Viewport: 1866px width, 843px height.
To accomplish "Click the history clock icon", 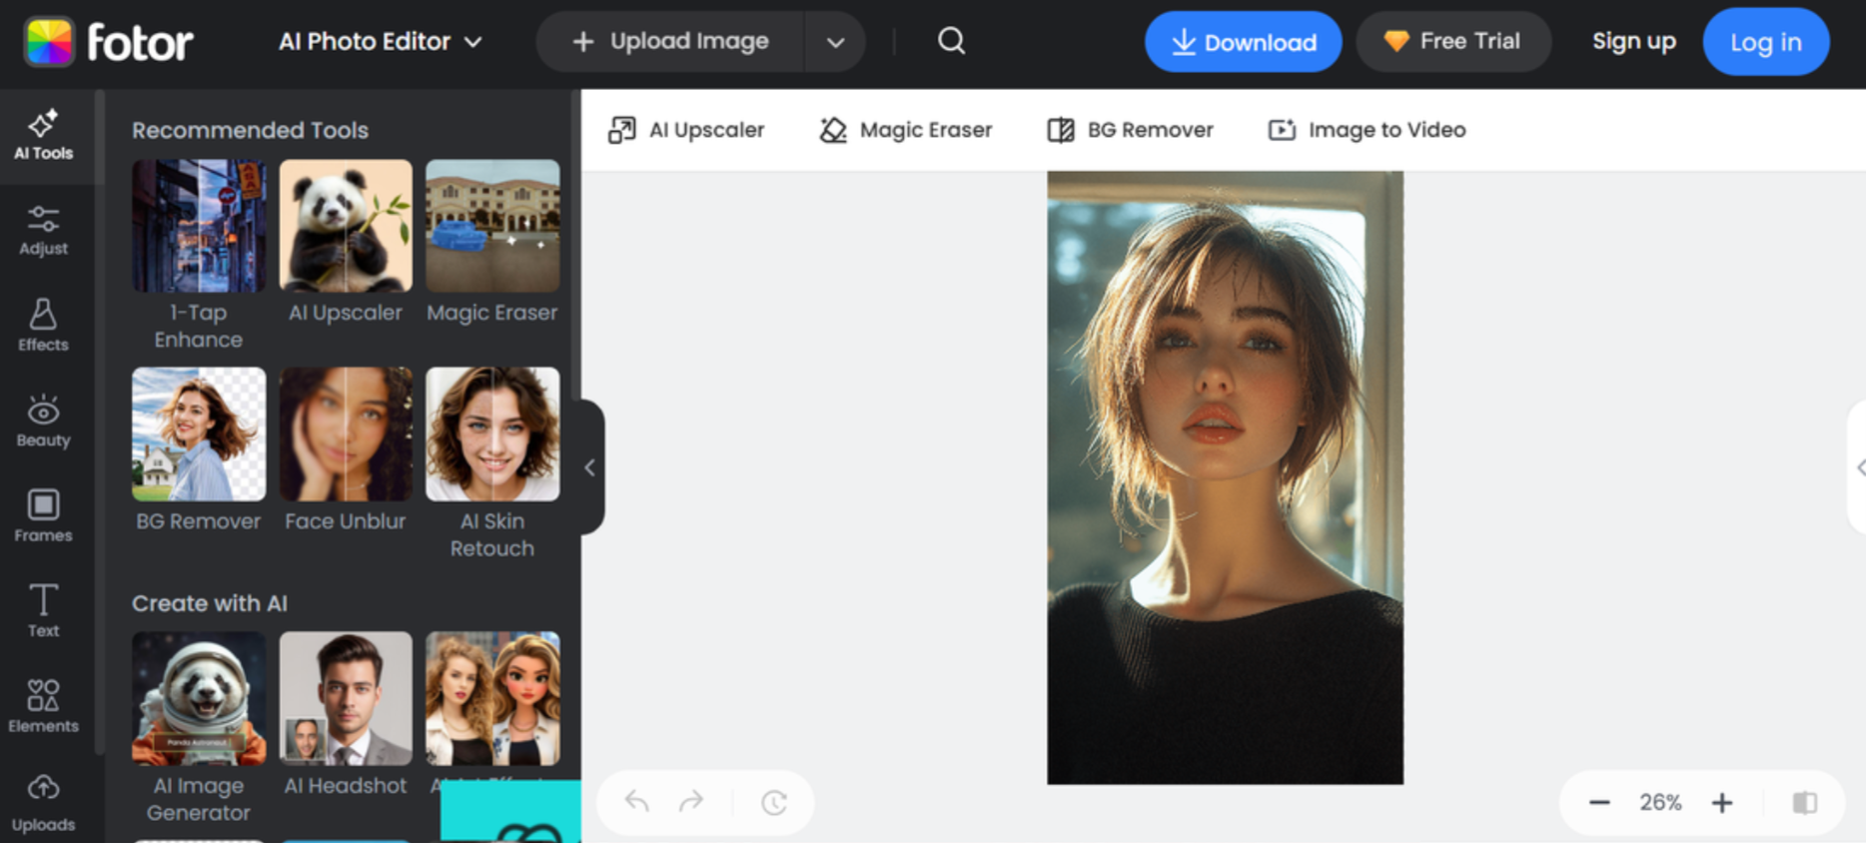I will click(x=774, y=802).
